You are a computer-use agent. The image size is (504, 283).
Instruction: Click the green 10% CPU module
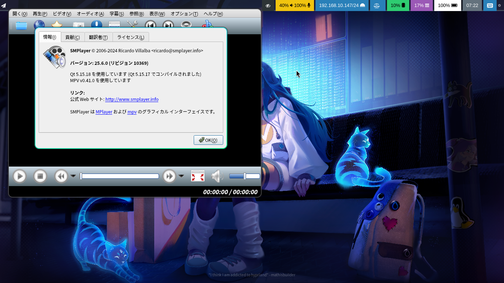398,6
